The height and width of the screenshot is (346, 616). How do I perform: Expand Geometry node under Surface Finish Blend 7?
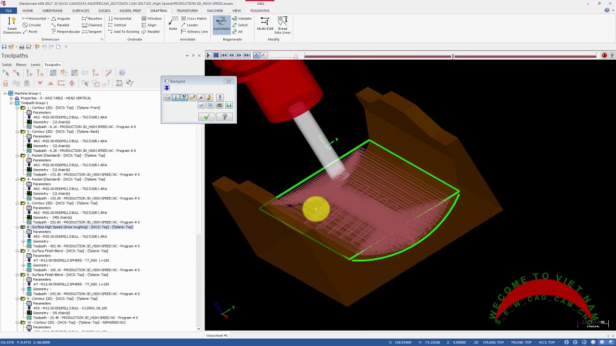23,265
